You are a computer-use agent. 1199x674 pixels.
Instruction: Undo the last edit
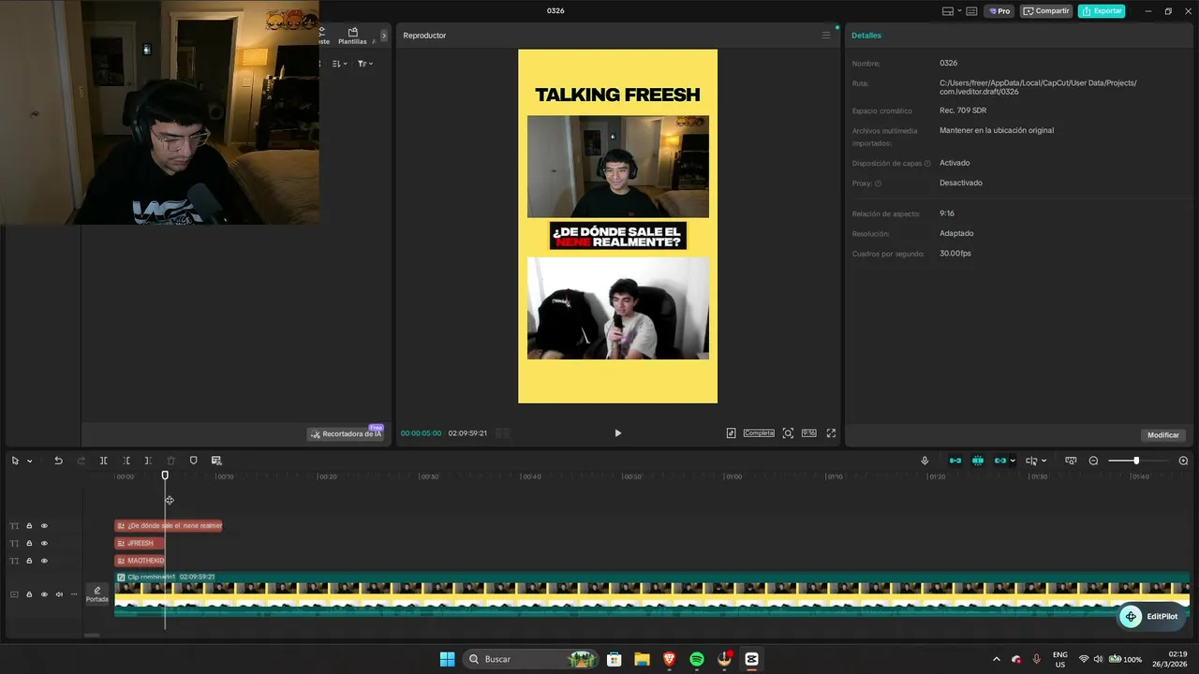58,461
